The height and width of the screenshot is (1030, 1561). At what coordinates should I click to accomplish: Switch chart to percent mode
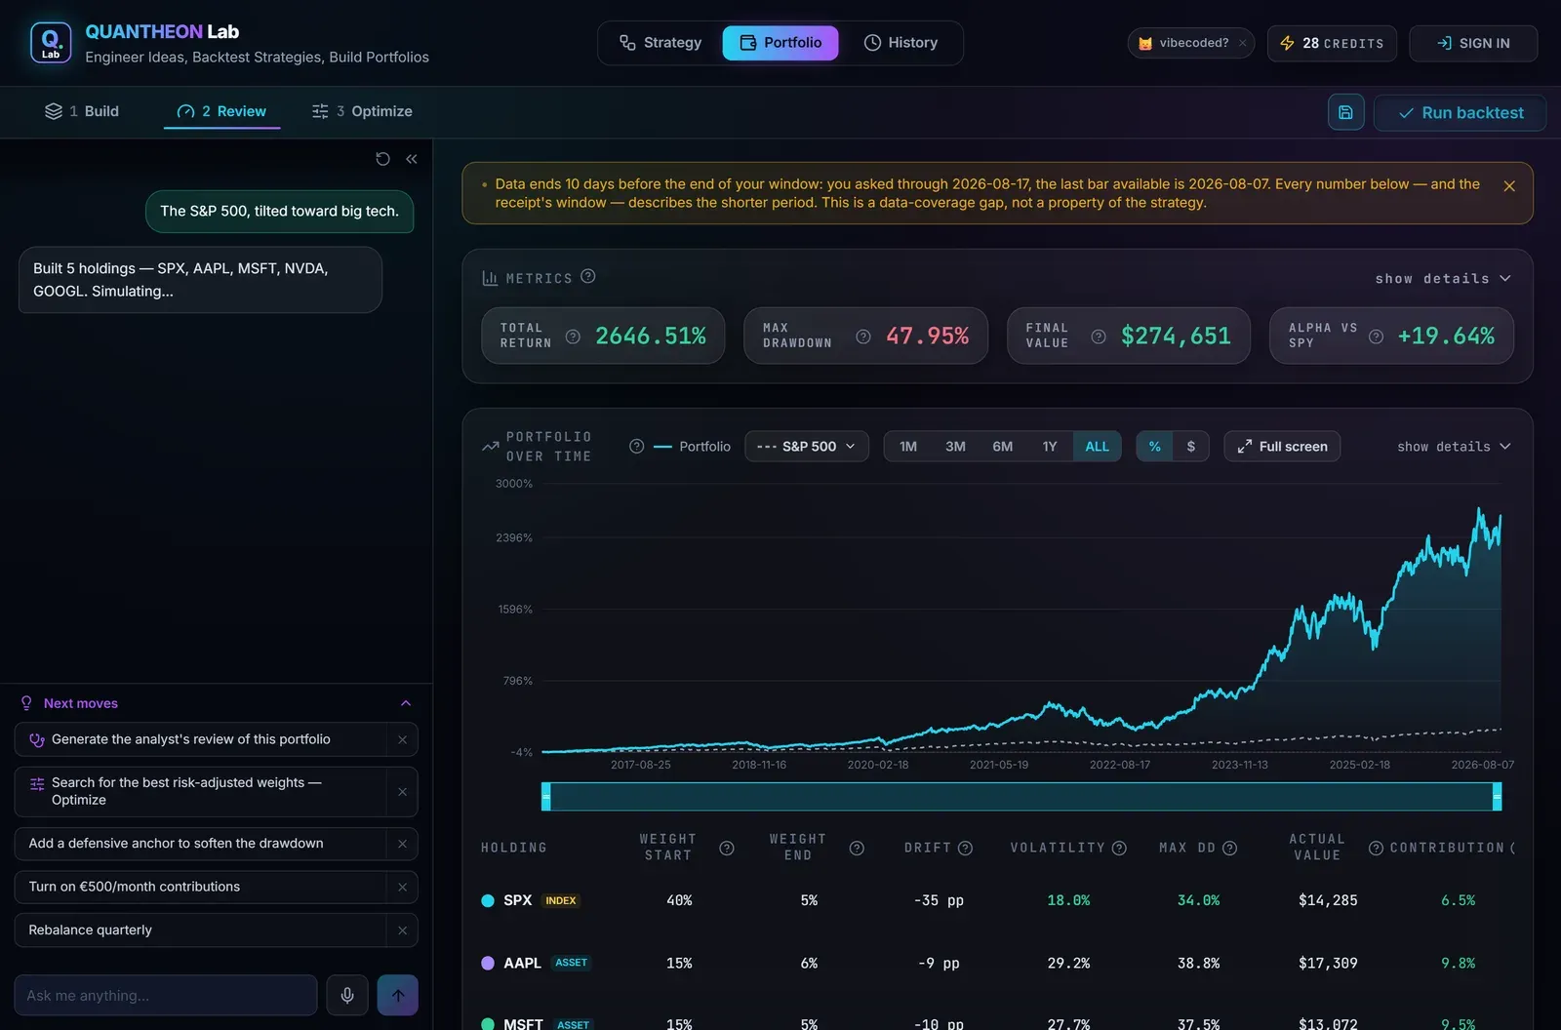click(x=1154, y=446)
